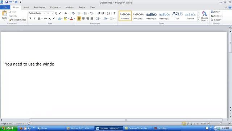Click the Paste clipboard icon
Image resolution: width=232 pixels, height=131 pixels.
point(4,14)
